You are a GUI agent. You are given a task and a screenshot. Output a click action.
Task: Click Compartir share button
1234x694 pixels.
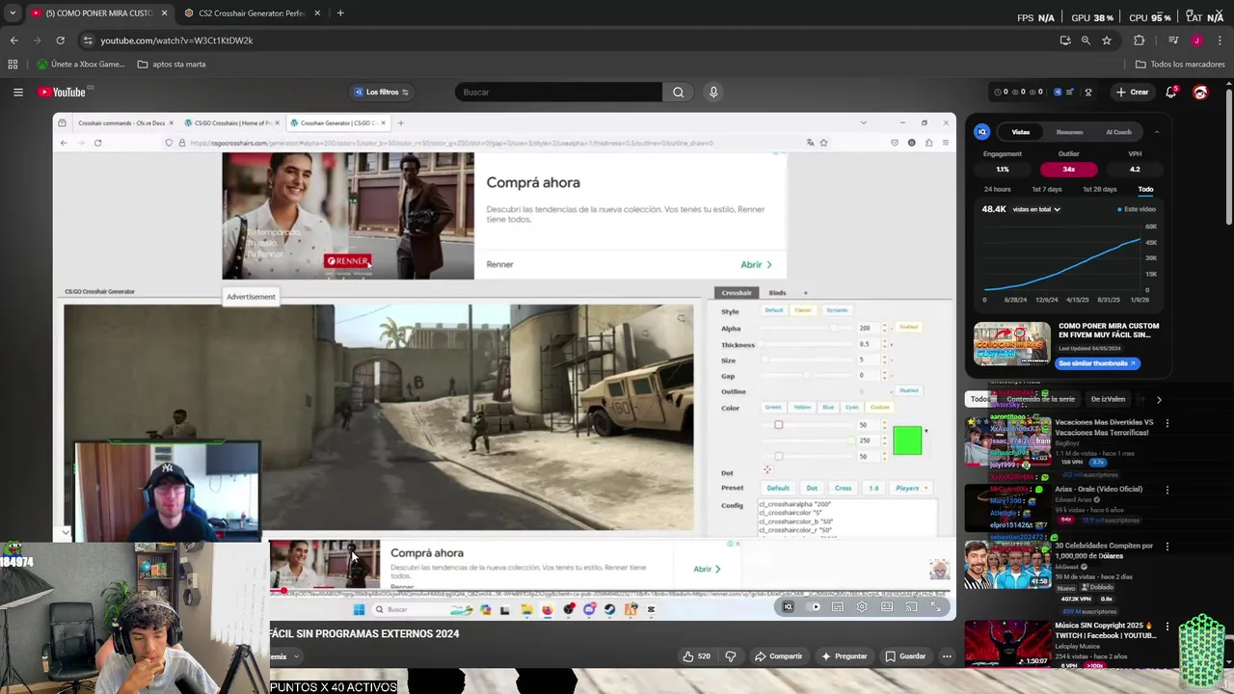click(x=779, y=656)
